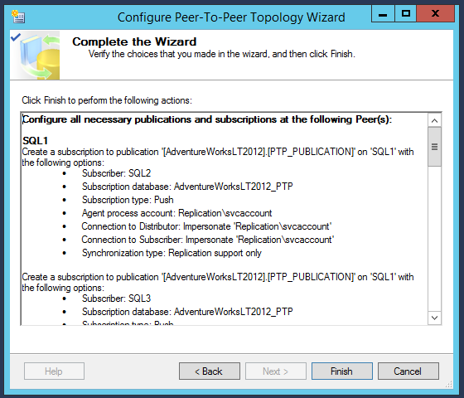The width and height of the screenshot is (464, 398).
Task: Click the wizard title bar icon
Action: click(18, 17)
